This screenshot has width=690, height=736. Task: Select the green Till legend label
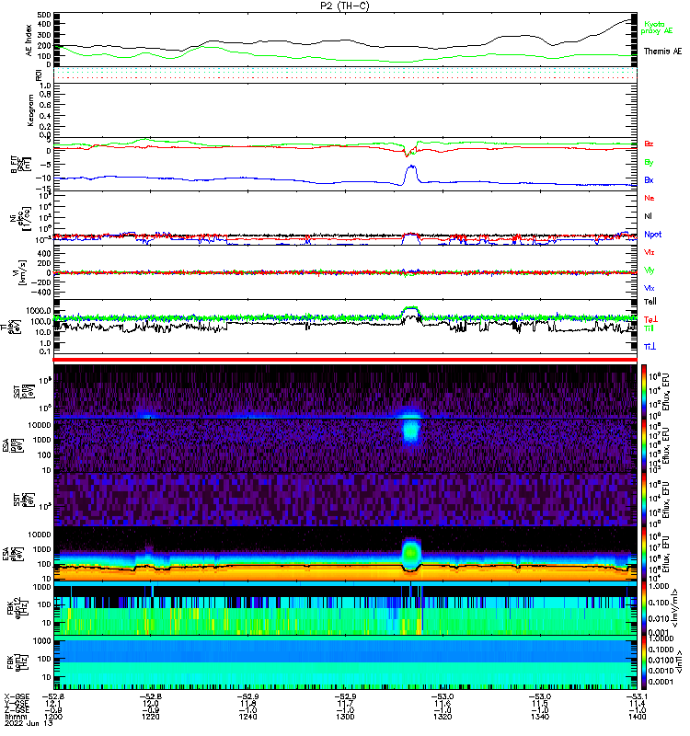point(649,328)
